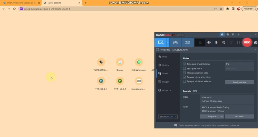
Task: Toggle the microphone icon in Bandicam
Action: [216, 43]
